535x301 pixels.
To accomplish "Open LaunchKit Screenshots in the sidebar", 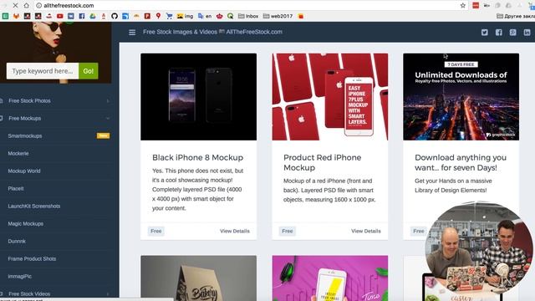I will click(x=34, y=207).
